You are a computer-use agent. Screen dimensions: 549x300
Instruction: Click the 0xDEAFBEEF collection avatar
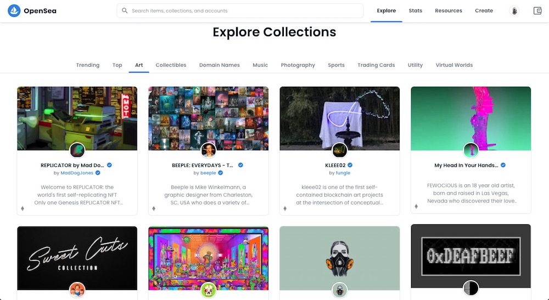click(x=471, y=288)
